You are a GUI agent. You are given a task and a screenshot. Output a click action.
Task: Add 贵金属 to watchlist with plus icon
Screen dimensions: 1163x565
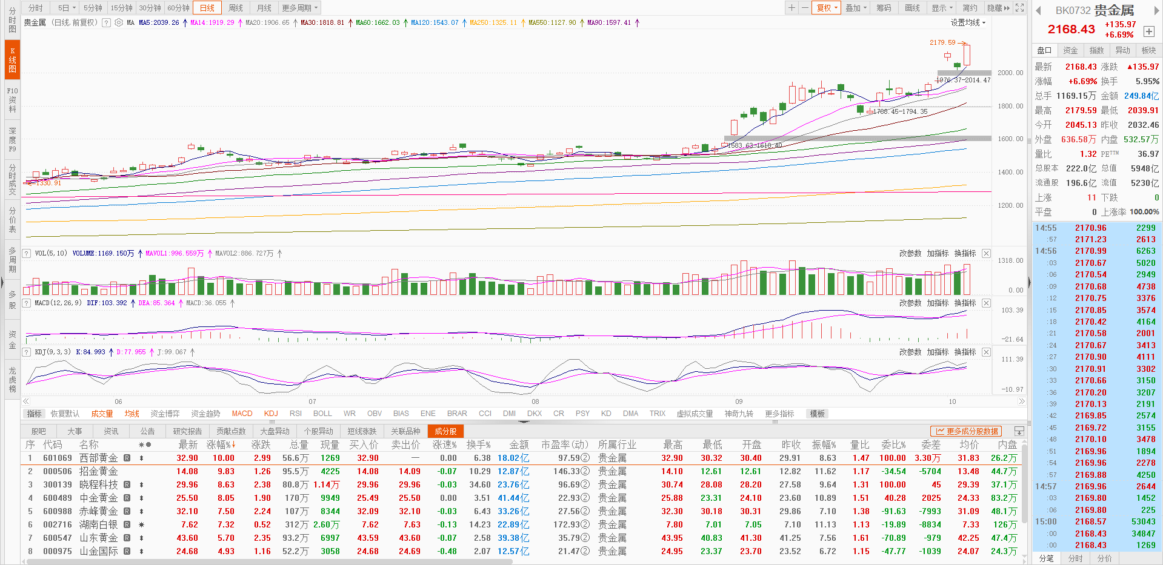[1148, 31]
